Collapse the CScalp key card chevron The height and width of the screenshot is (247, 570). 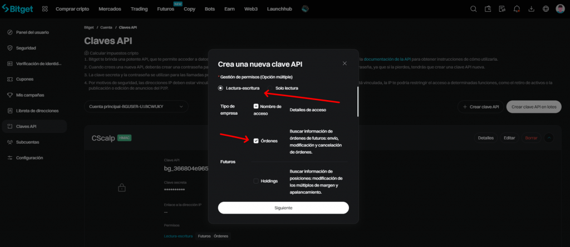pos(549,138)
